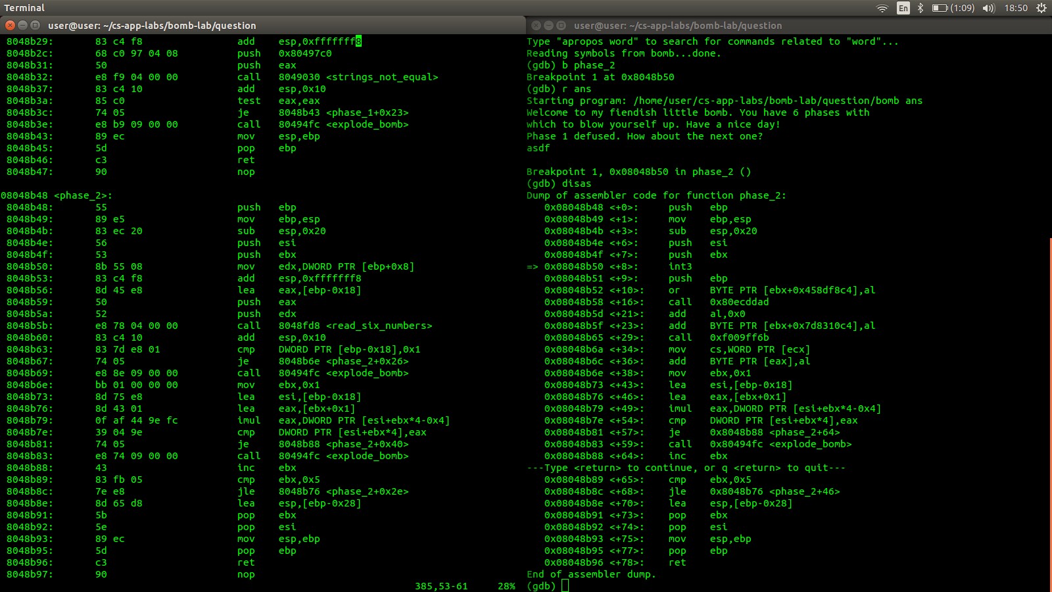Viewport: 1052px width, 592px height.
Task: Open the sound volume indicator
Action: point(989,8)
